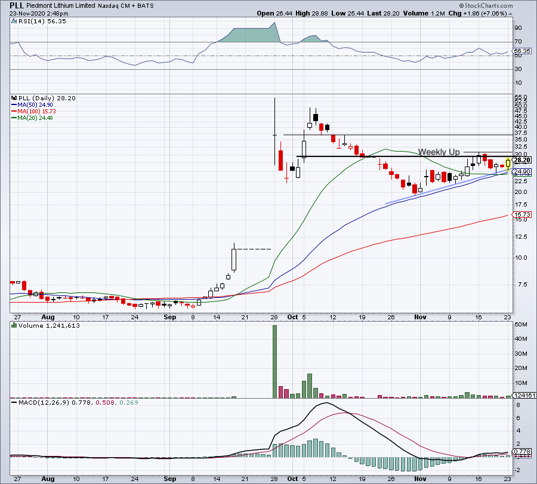Screen dimensions: 537x484
Task: Click the High 28.88 value
Action: [311, 13]
